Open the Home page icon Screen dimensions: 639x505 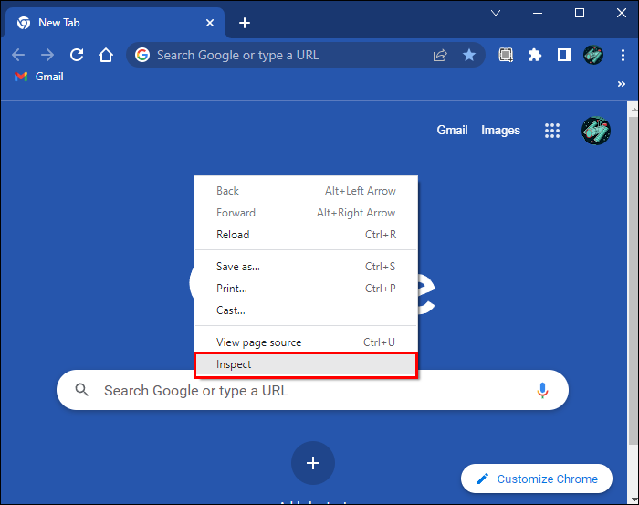106,55
